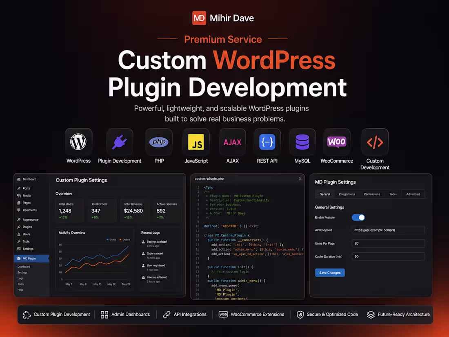
Task: Click the Plugins sidebar icon
Action: (x=19, y=227)
